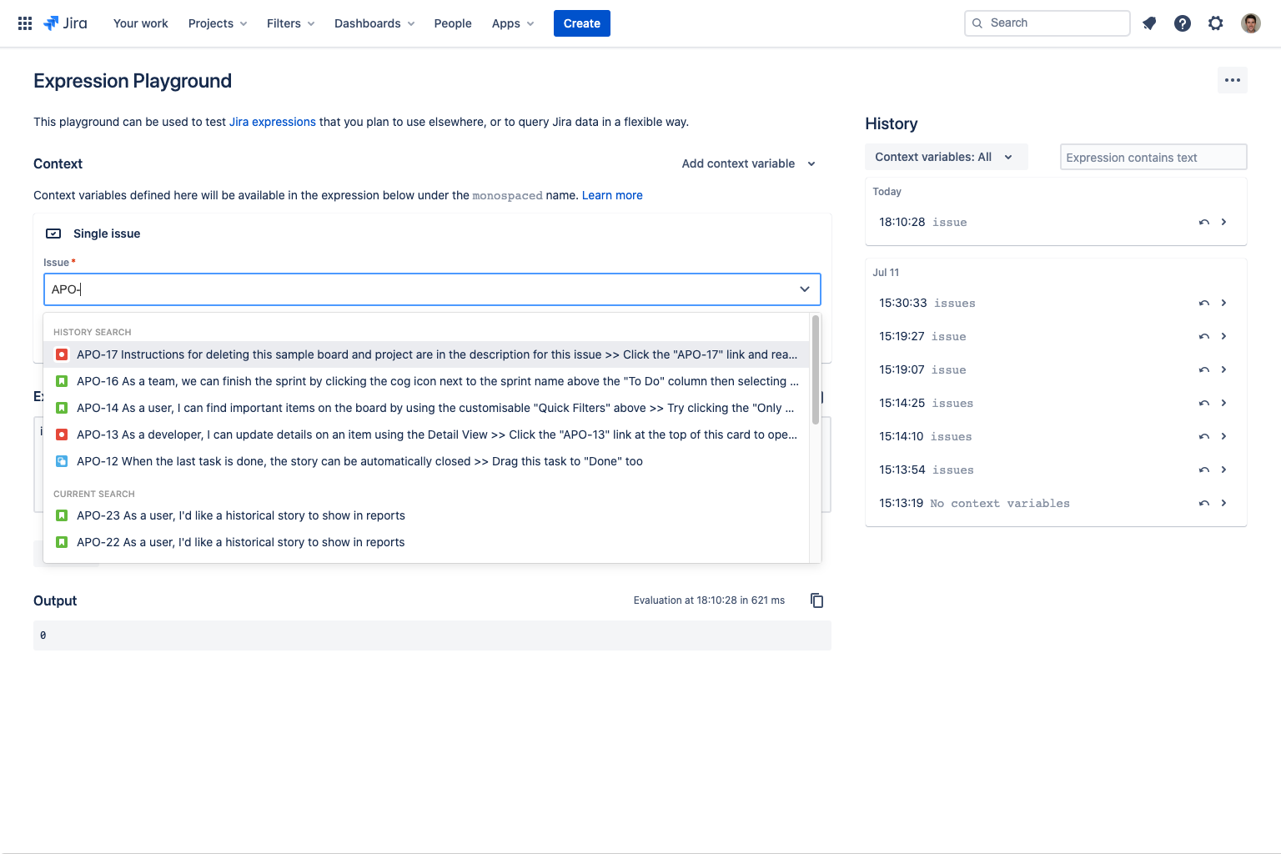Expand the 18:10:28 history entry chevron
The height and width of the screenshot is (854, 1281).
(1223, 222)
